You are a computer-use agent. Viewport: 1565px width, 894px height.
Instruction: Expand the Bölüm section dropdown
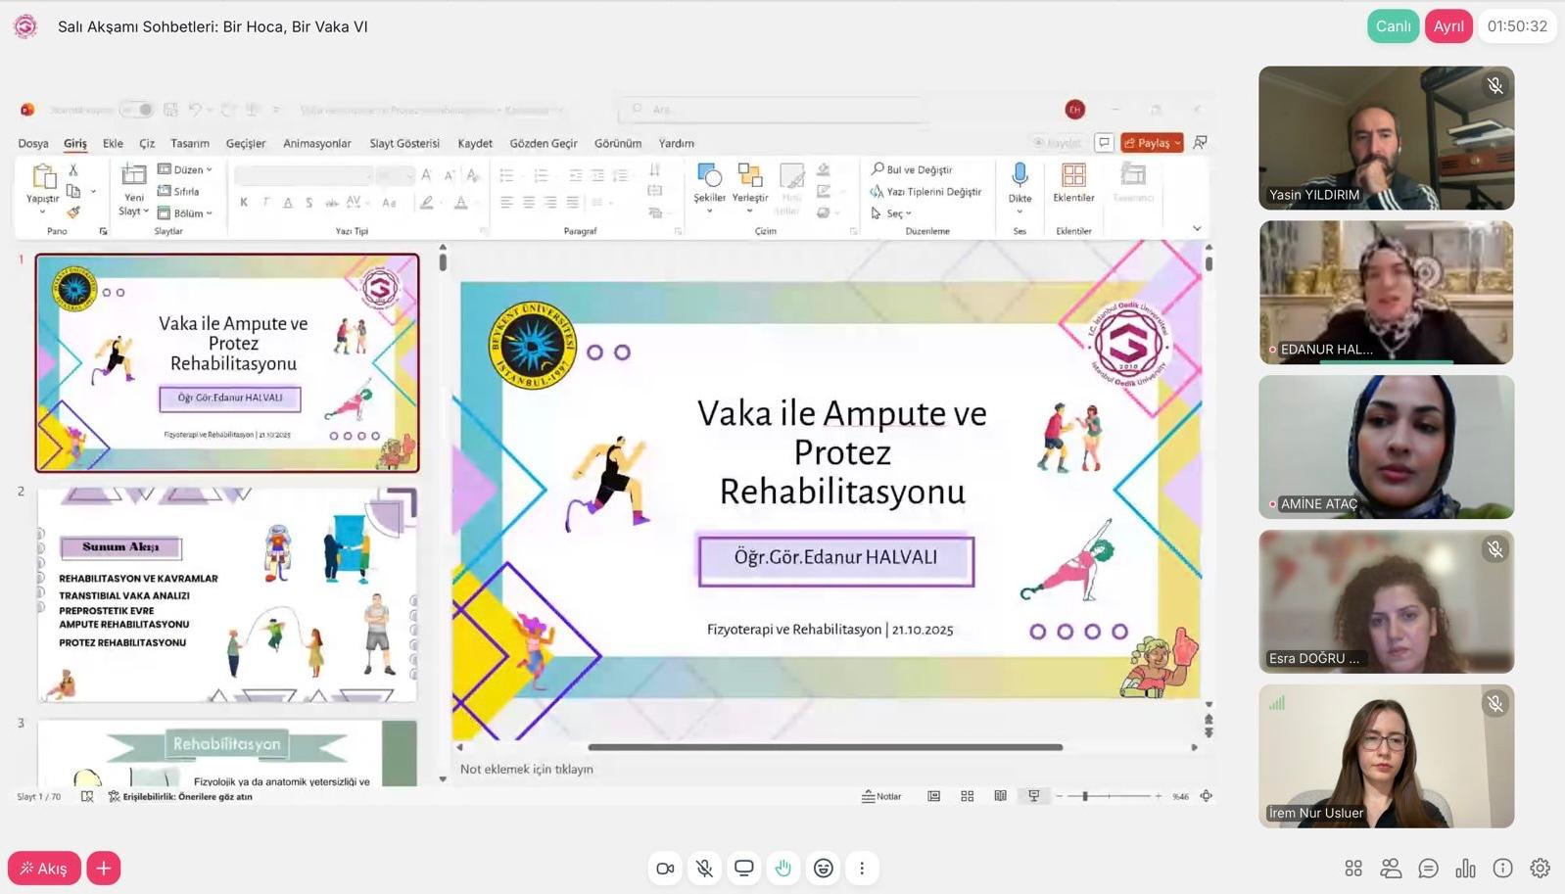click(x=186, y=212)
